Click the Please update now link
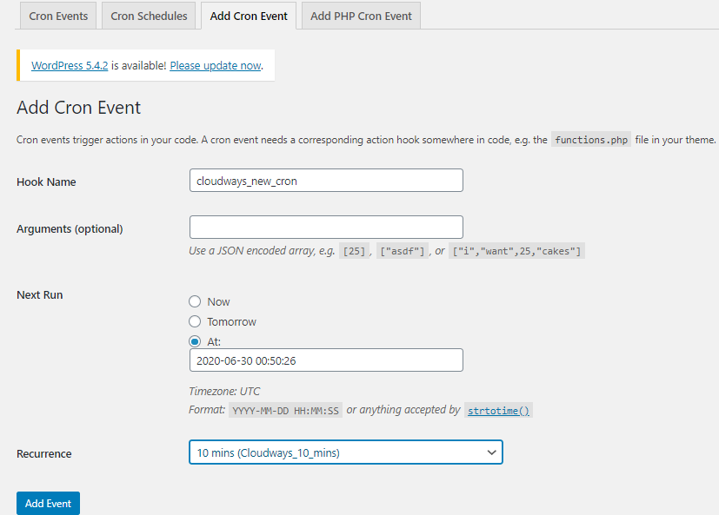 click(x=215, y=65)
